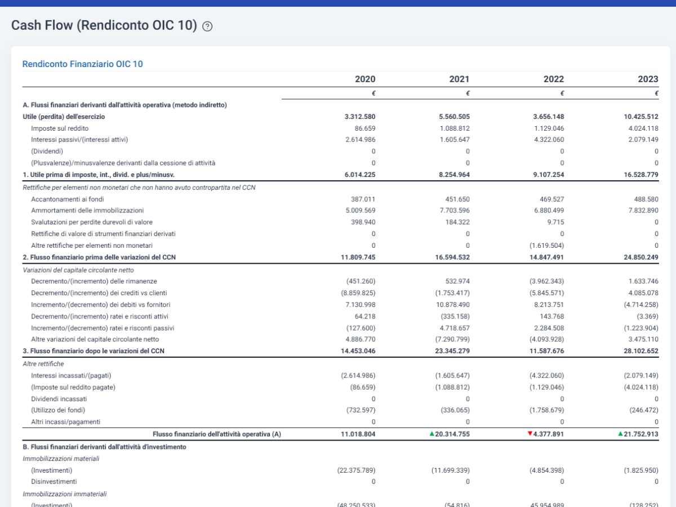Select the 2020 column header
The height and width of the screenshot is (507, 676).
tap(365, 79)
